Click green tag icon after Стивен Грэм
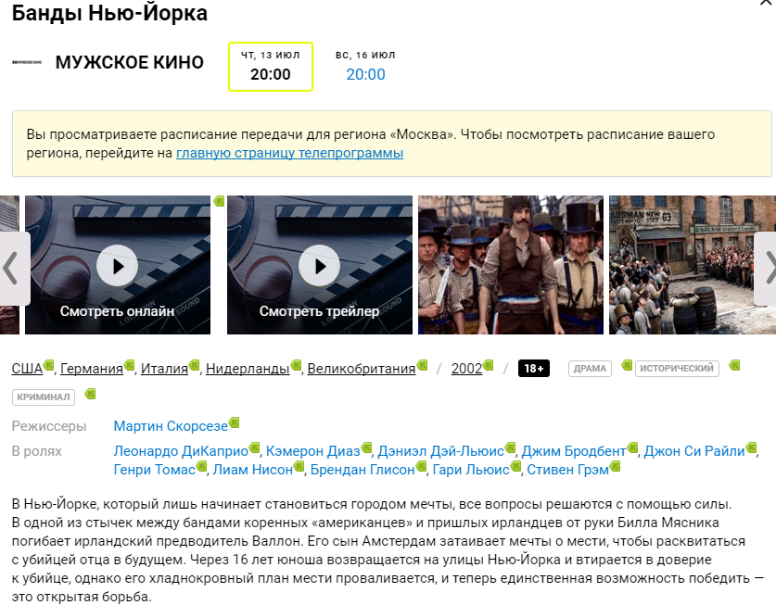Screen dimensions: 776x605 click(616, 466)
